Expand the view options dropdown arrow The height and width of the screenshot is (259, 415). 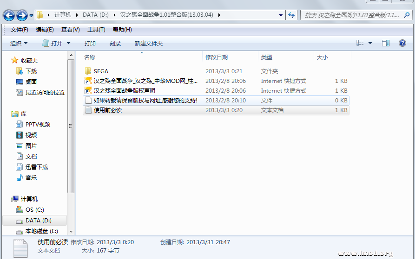(370, 43)
